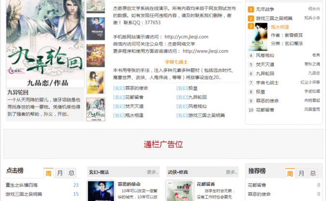The image size is (326, 201).
Task: Switch 推荐榜 to 月 tab
Action: click(x=301, y=173)
